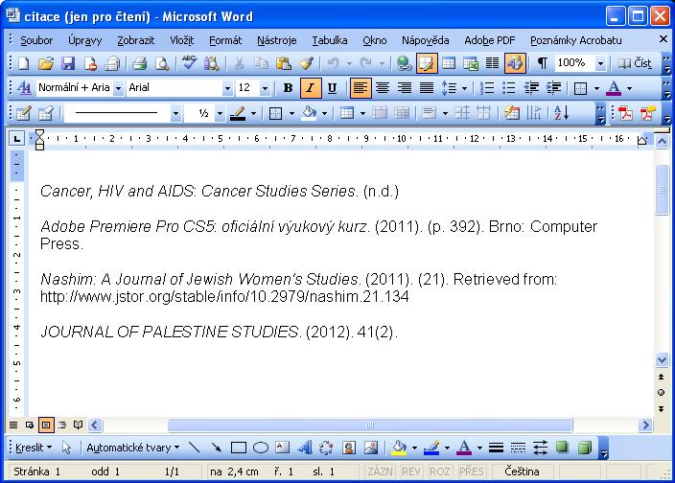This screenshot has height=483, width=675.
Task: Align the text to the right
Action: tap(405, 88)
